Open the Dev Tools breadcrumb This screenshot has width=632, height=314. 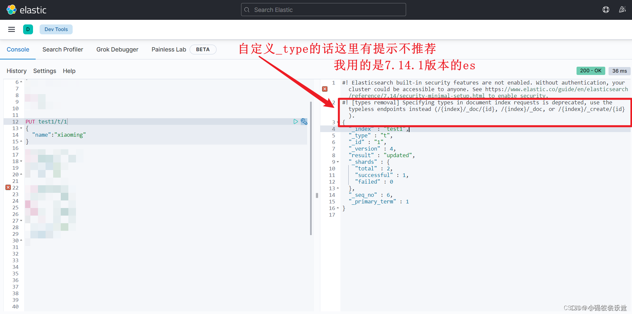56,29
